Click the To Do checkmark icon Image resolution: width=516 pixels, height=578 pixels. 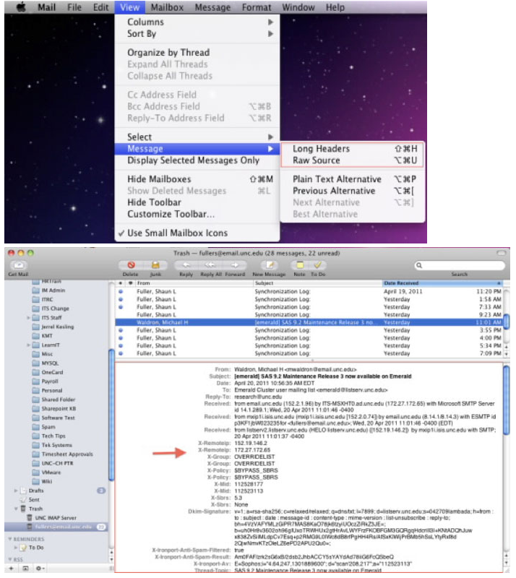coord(317,265)
